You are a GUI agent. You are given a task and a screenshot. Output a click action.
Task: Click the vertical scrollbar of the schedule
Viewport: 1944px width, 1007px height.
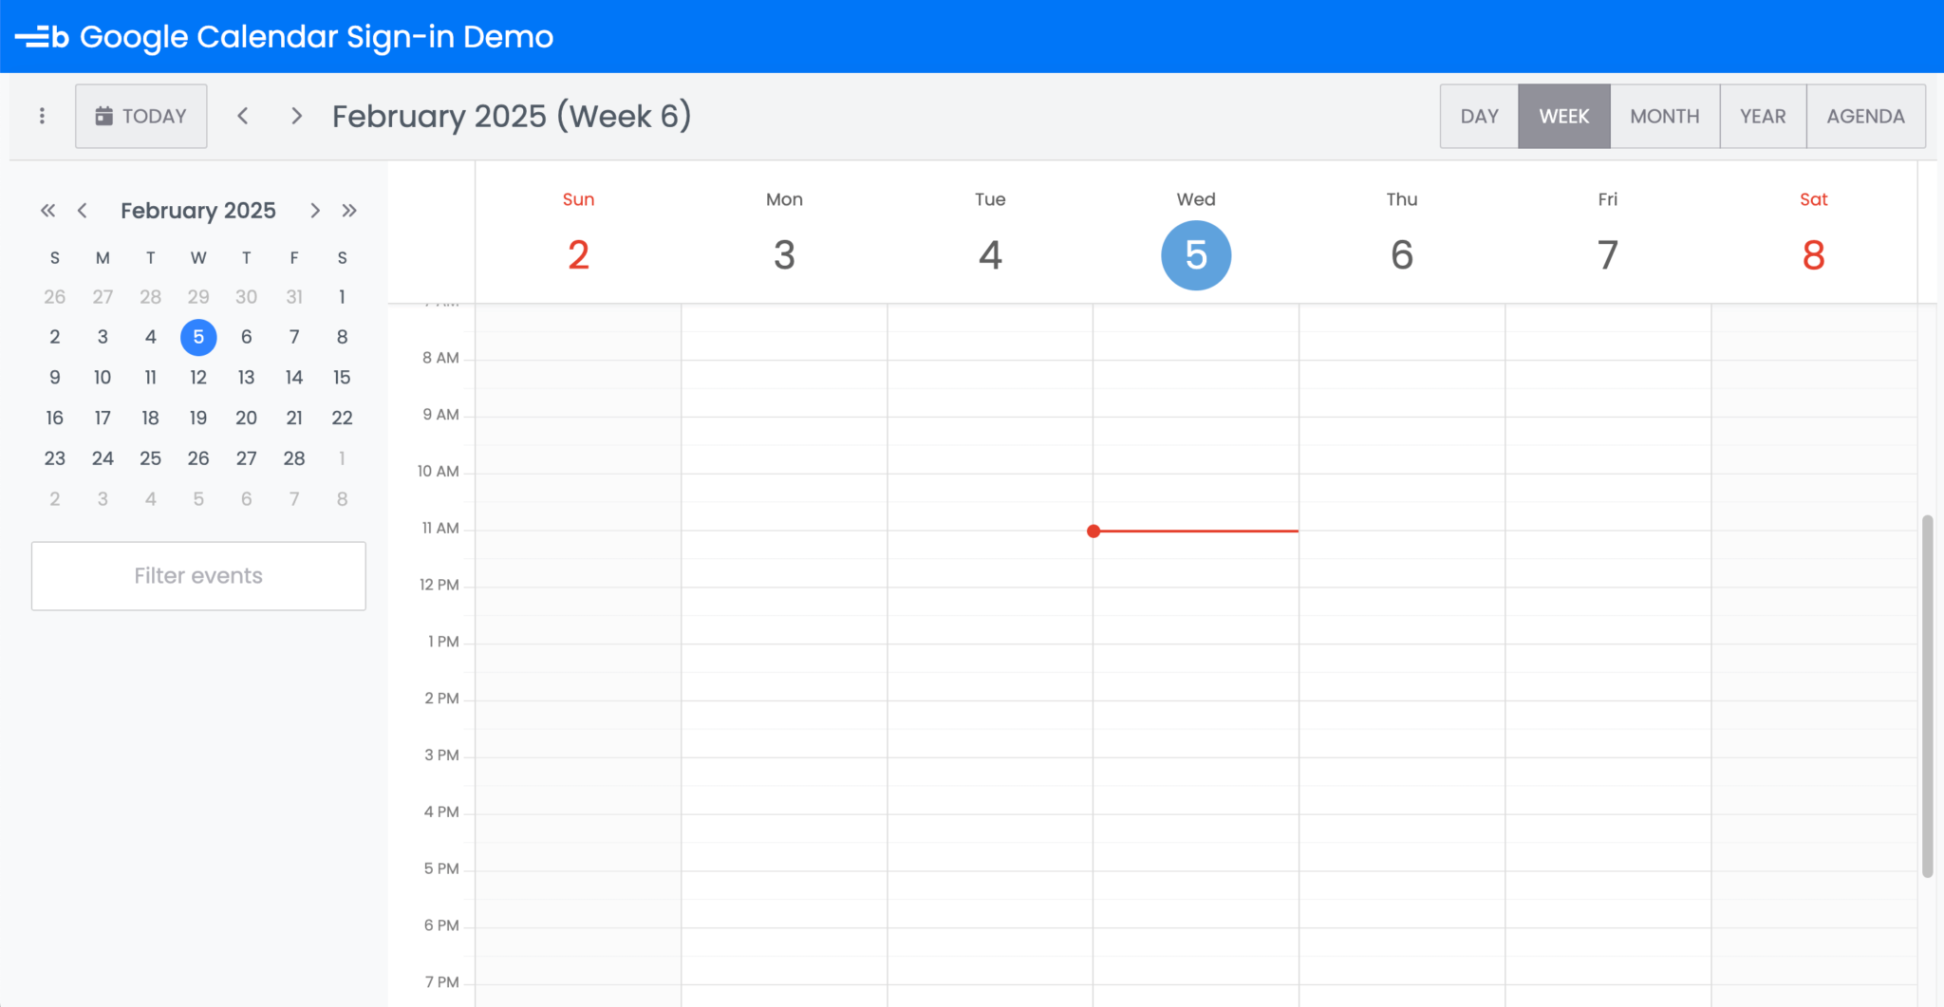coord(1927,696)
